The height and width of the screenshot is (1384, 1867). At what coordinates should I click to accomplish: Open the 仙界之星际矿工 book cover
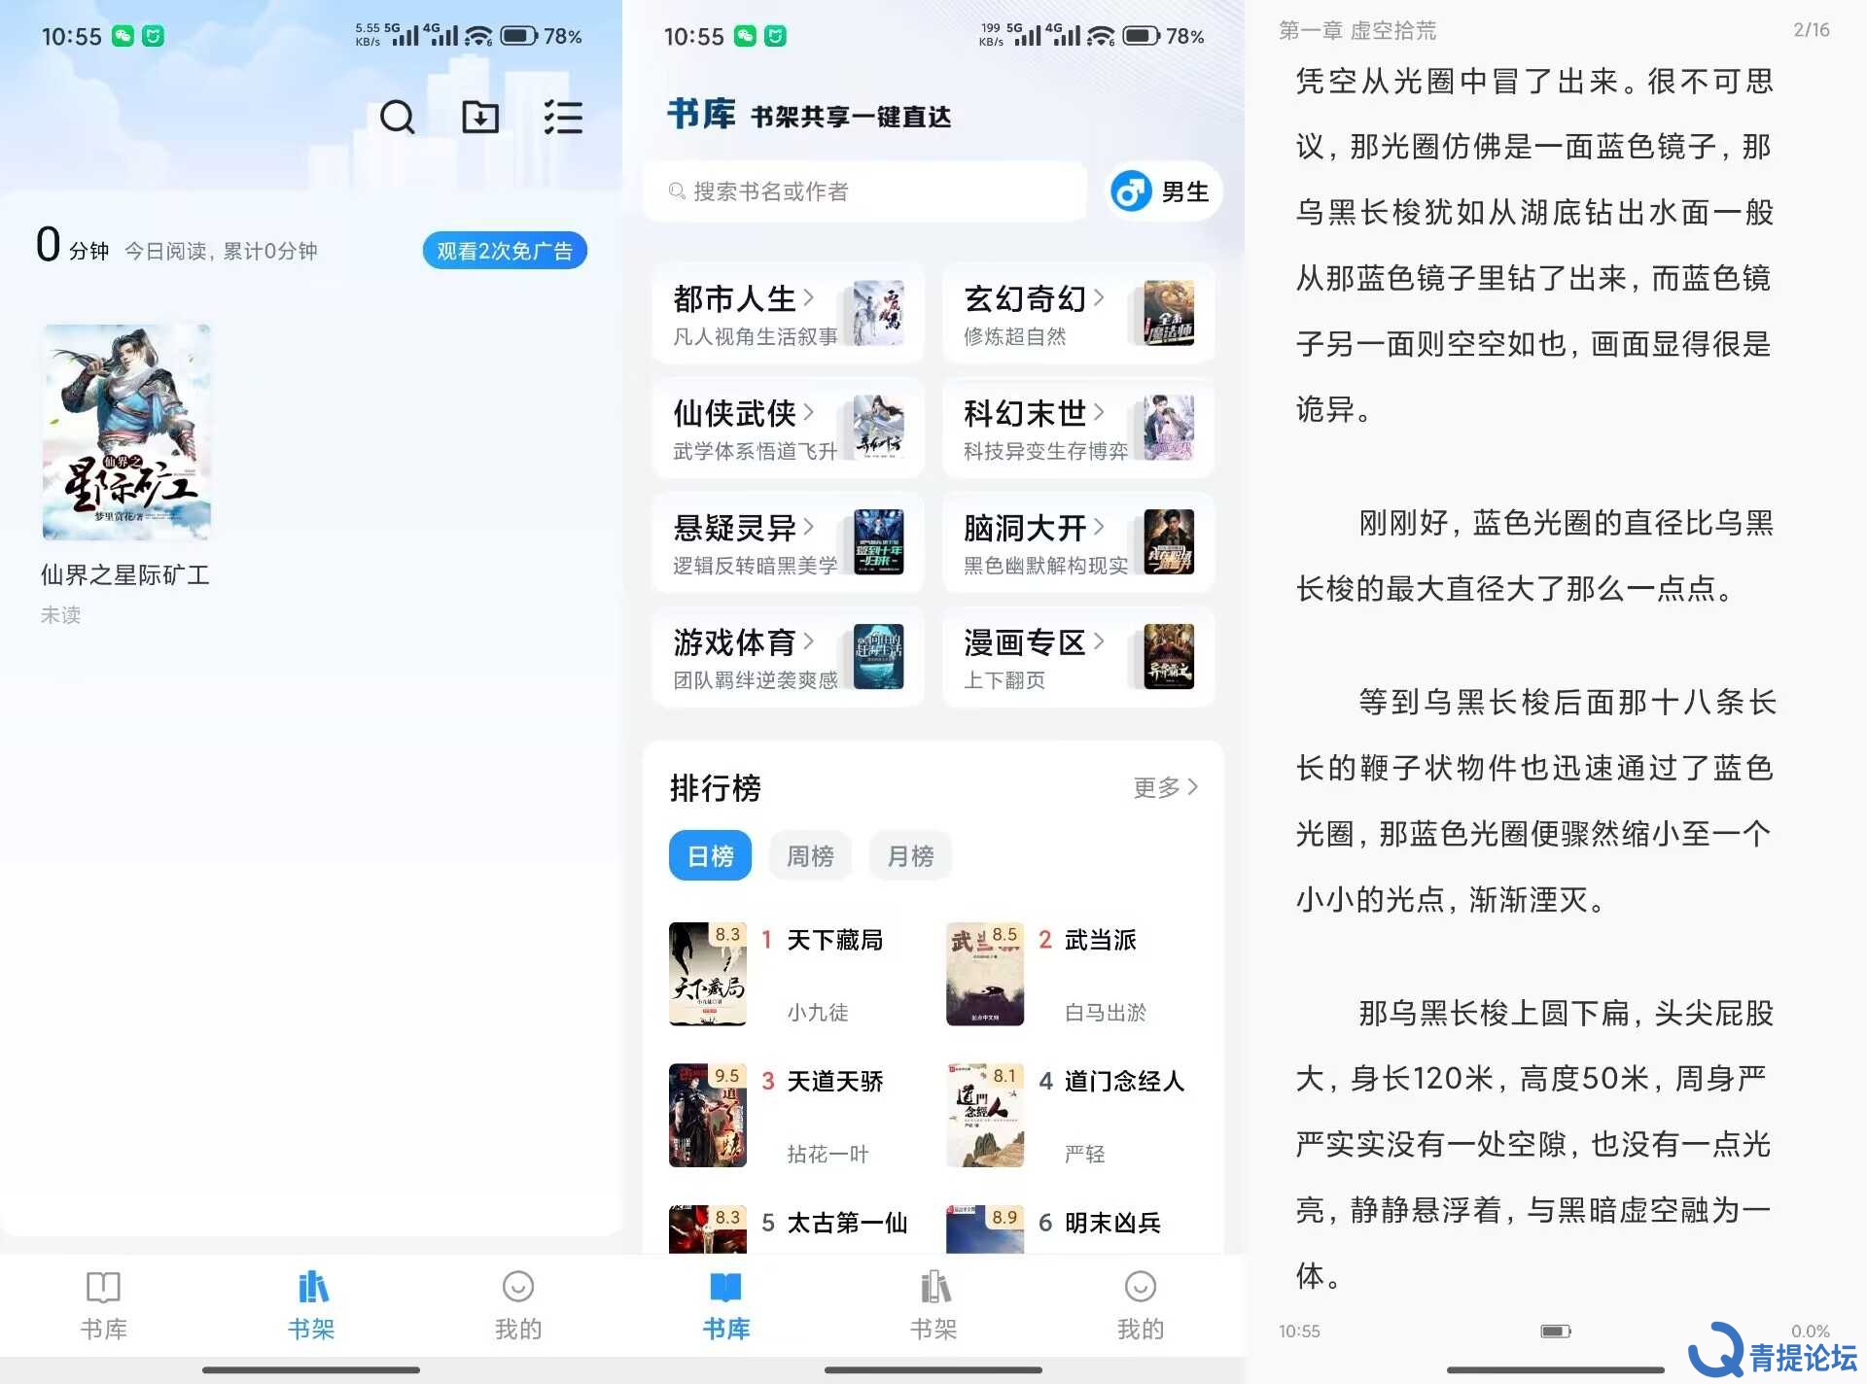[x=126, y=432]
